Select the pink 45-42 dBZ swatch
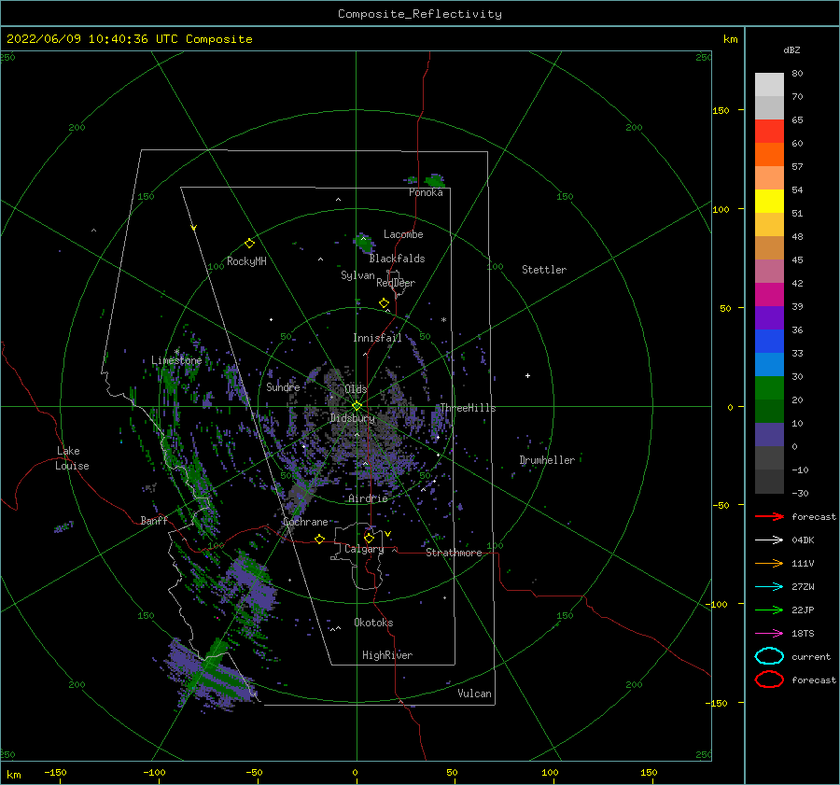 [x=769, y=272]
